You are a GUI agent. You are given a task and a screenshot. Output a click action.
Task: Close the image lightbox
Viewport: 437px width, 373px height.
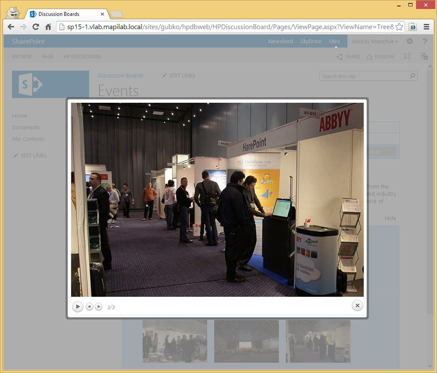[357, 306]
